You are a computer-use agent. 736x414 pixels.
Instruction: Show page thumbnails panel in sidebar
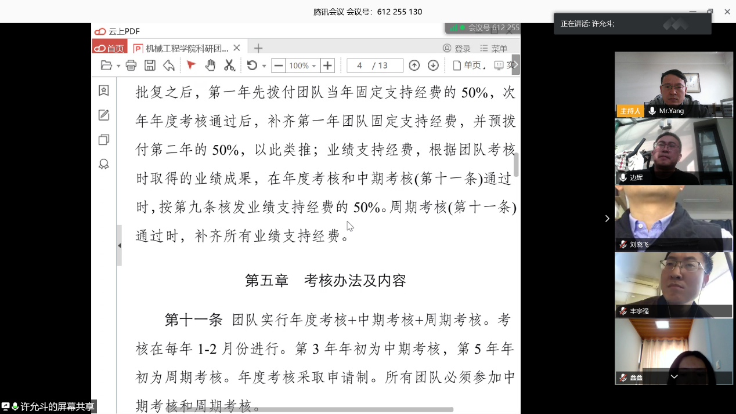104,140
